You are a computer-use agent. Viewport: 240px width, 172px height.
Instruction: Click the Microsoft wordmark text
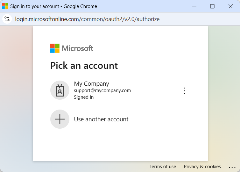[77, 48]
